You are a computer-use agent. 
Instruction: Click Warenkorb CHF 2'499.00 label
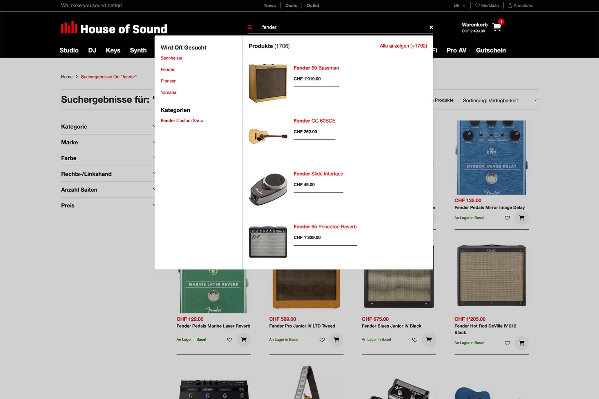474,28
